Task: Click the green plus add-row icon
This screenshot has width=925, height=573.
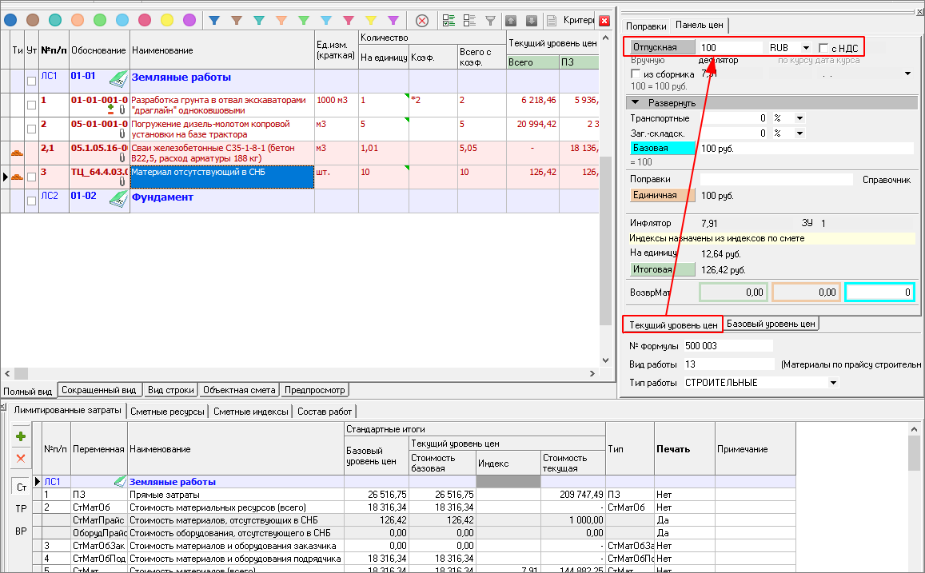Action: (21, 436)
